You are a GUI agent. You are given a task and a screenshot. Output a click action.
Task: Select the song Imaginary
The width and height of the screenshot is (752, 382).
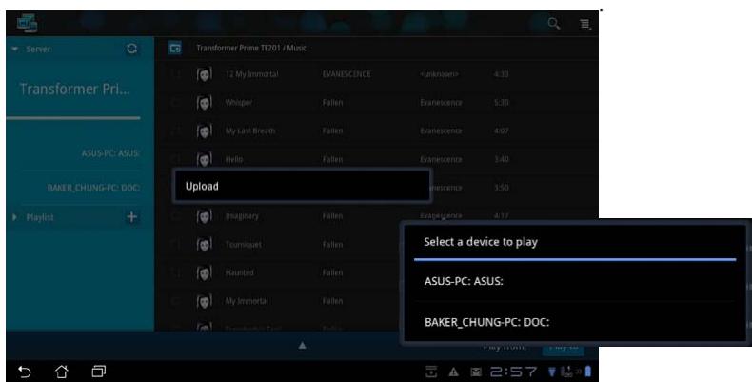[242, 216]
